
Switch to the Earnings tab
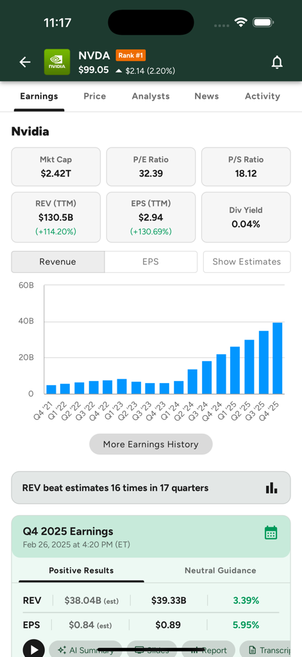tap(39, 96)
